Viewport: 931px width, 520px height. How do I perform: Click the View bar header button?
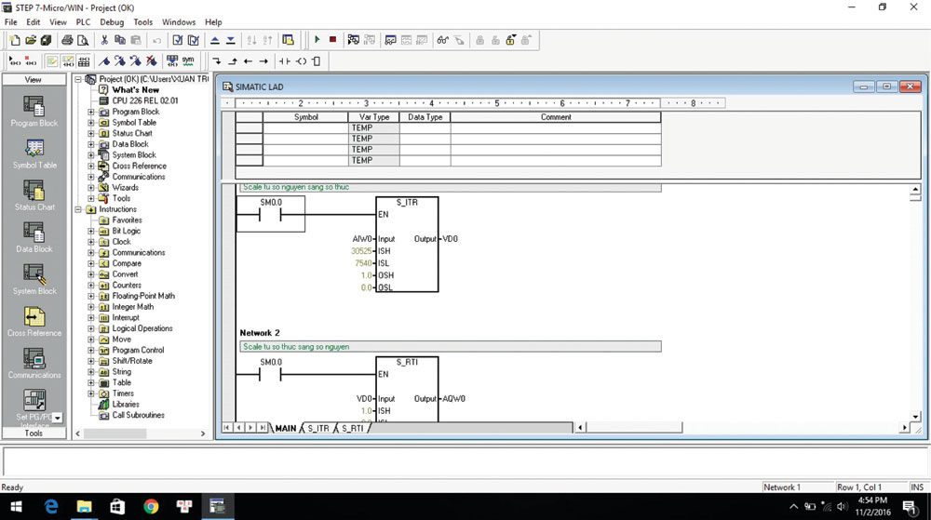coord(34,79)
